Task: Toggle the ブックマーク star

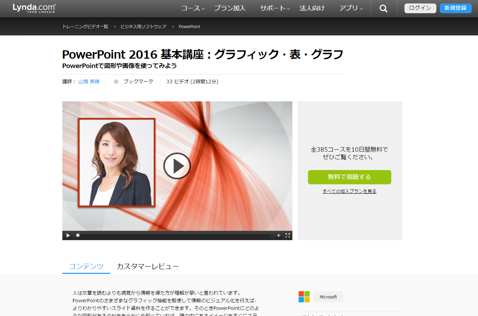Action: pyautogui.click(x=116, y=82)
